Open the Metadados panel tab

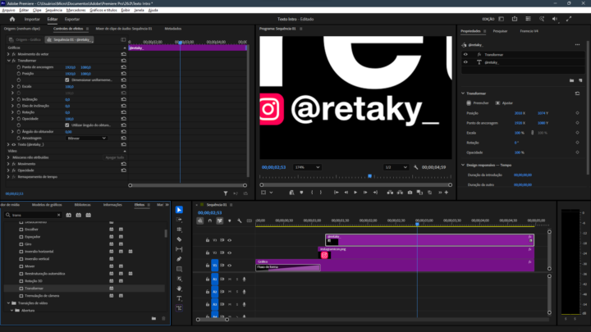click(173, 29)
